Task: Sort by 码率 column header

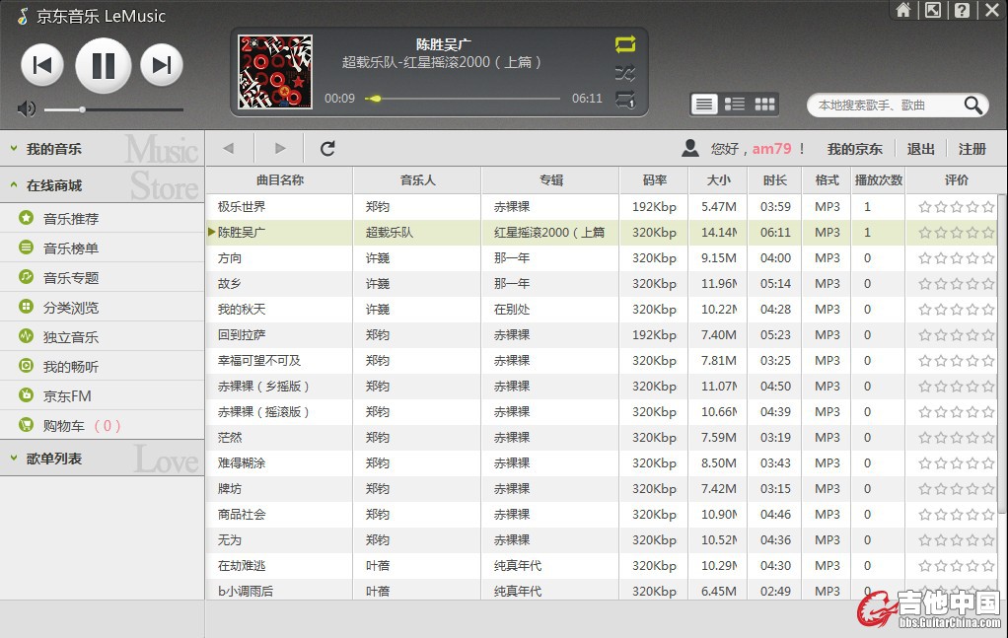Action: pyautogui.click(x=654, y=180)
